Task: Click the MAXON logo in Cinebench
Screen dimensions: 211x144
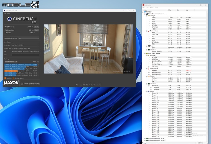Action: [x=11, y=83]
